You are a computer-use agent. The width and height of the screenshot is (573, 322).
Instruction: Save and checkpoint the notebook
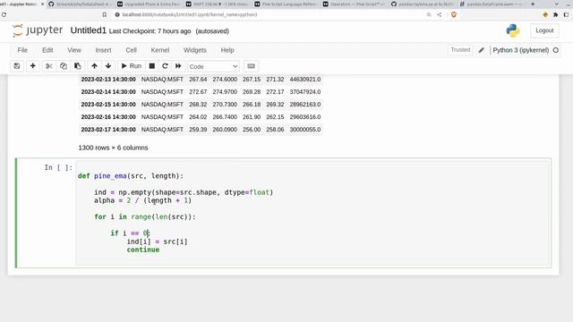coord(17,66)
